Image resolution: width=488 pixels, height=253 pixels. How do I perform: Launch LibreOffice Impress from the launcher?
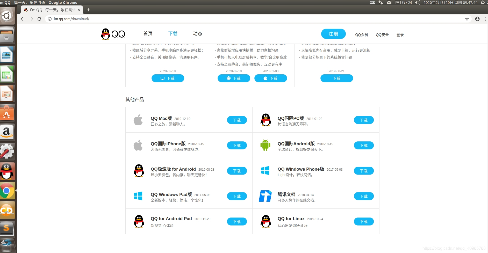tap(7, 93)
